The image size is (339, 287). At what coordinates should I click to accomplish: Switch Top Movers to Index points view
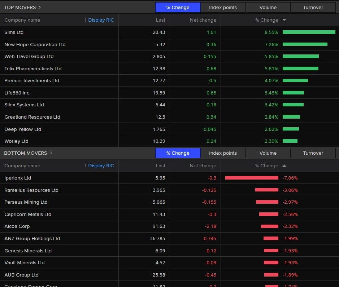point(223,7)
